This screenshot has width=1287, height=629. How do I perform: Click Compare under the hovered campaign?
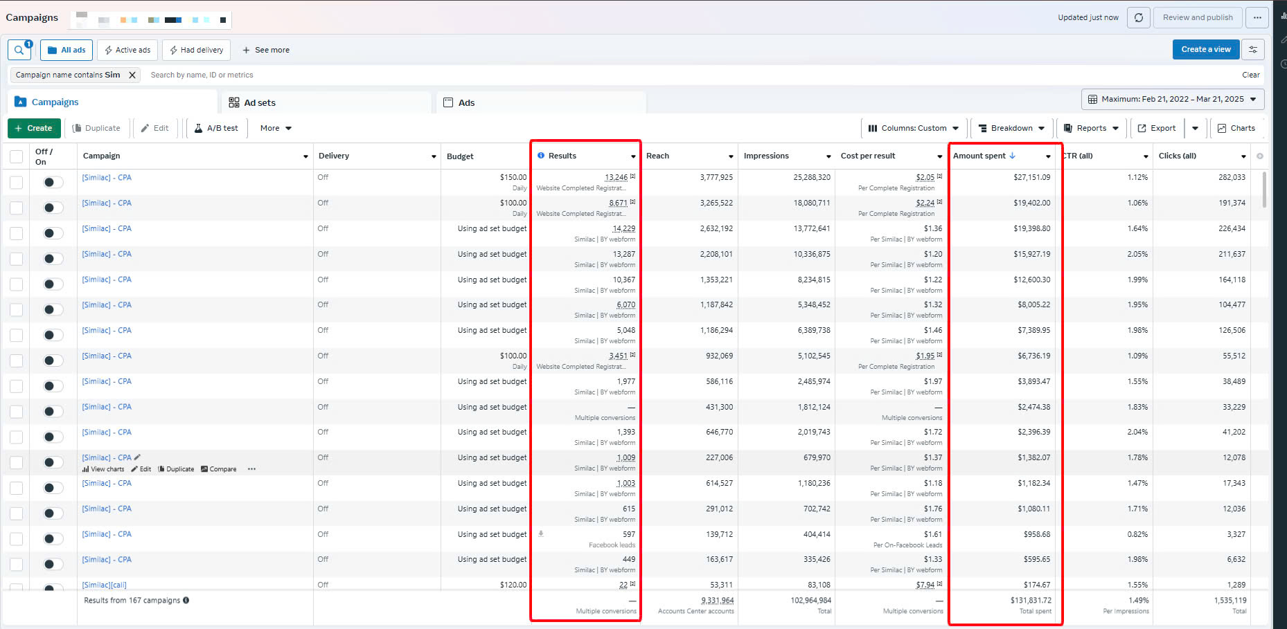coord(219,469)
